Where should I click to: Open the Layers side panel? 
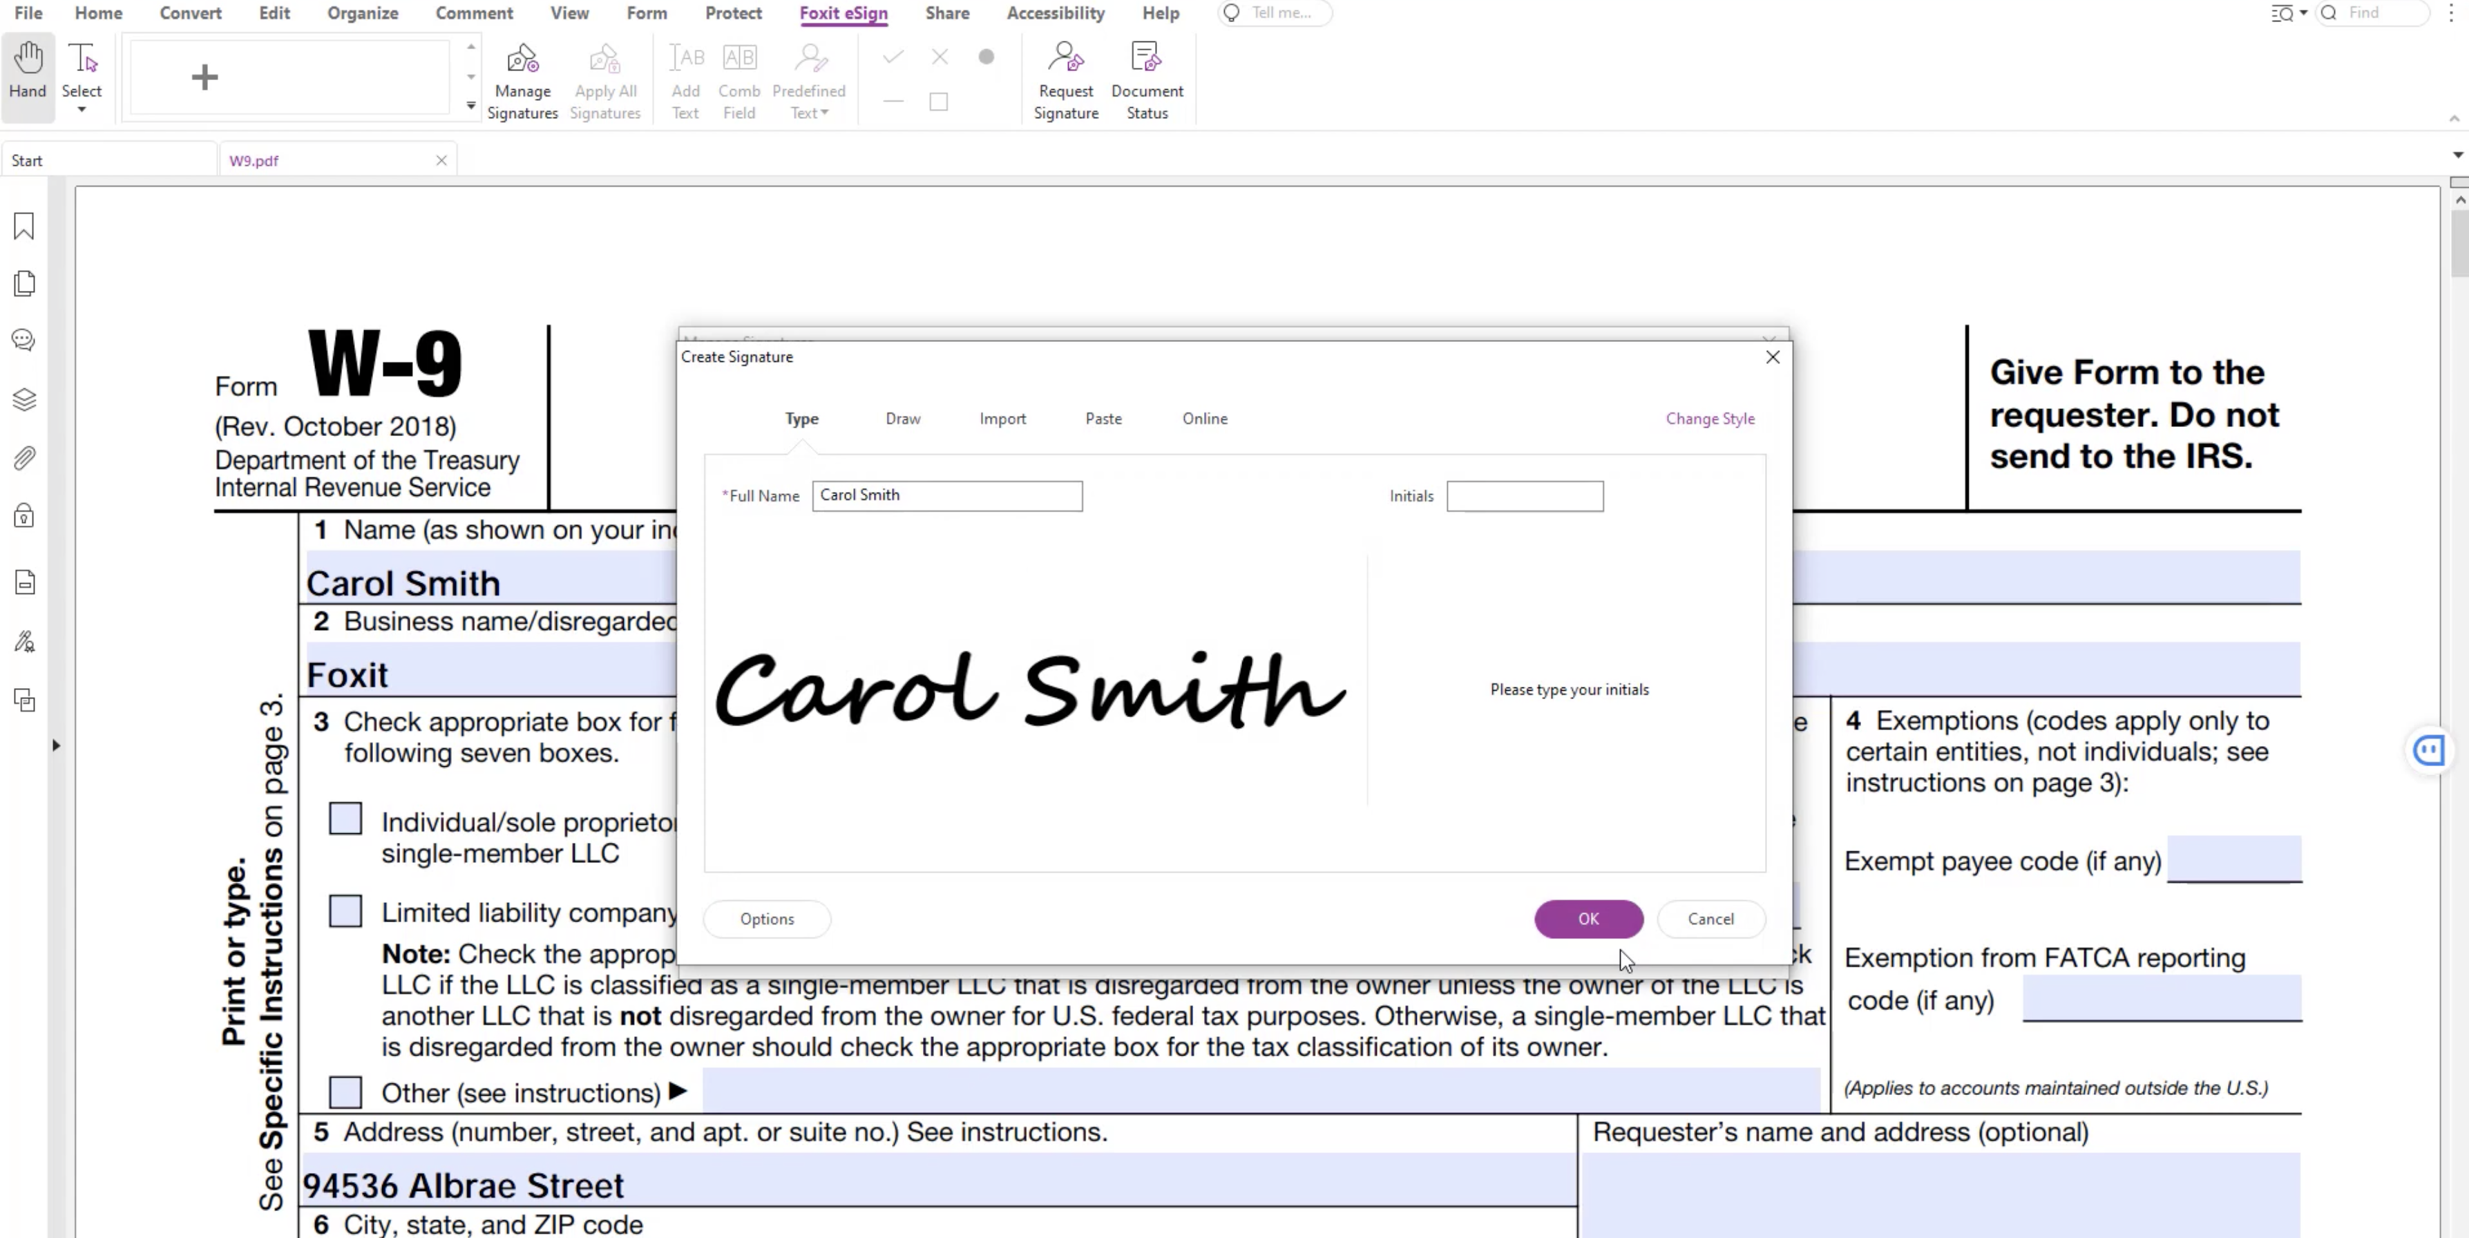click(24, 399)
